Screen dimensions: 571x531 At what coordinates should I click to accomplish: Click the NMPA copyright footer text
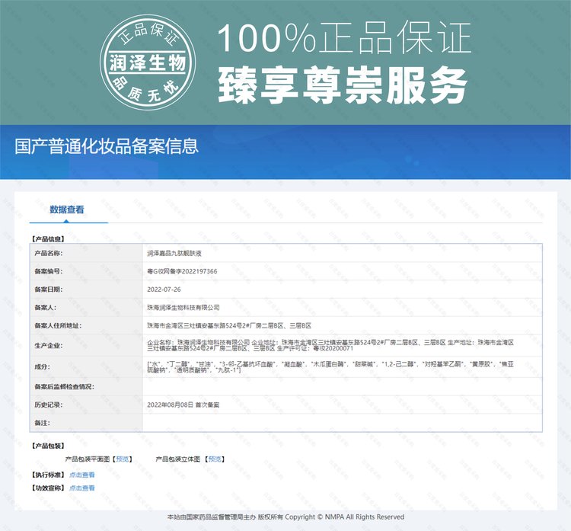(x=285, y=517)
